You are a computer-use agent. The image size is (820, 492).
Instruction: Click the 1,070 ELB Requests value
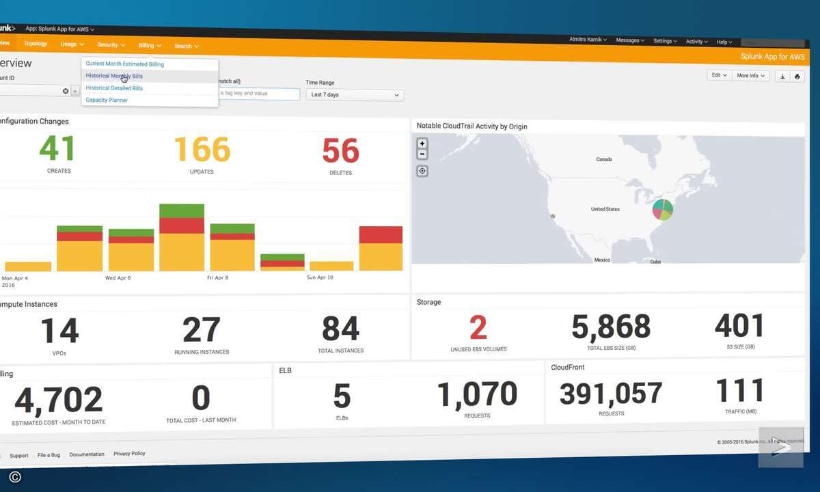coord(477,394)
